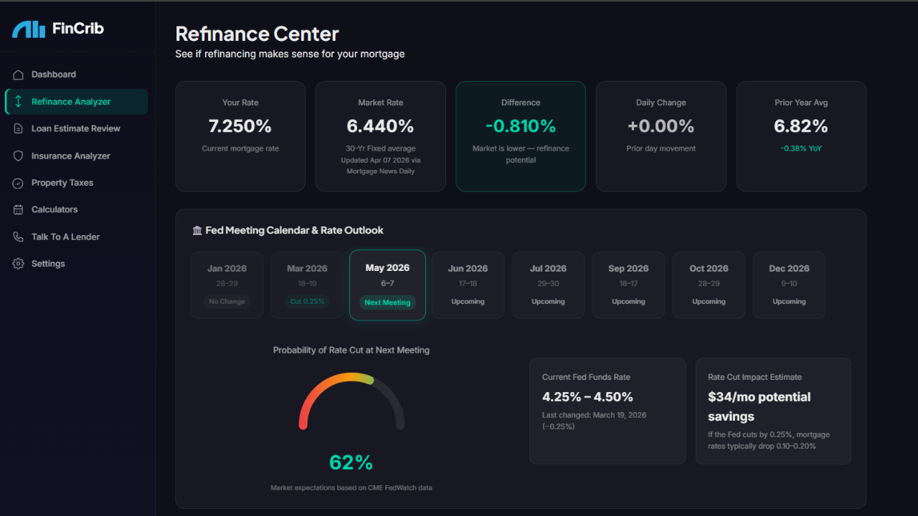Click the "Next Meeting" badge

[387, 302]
